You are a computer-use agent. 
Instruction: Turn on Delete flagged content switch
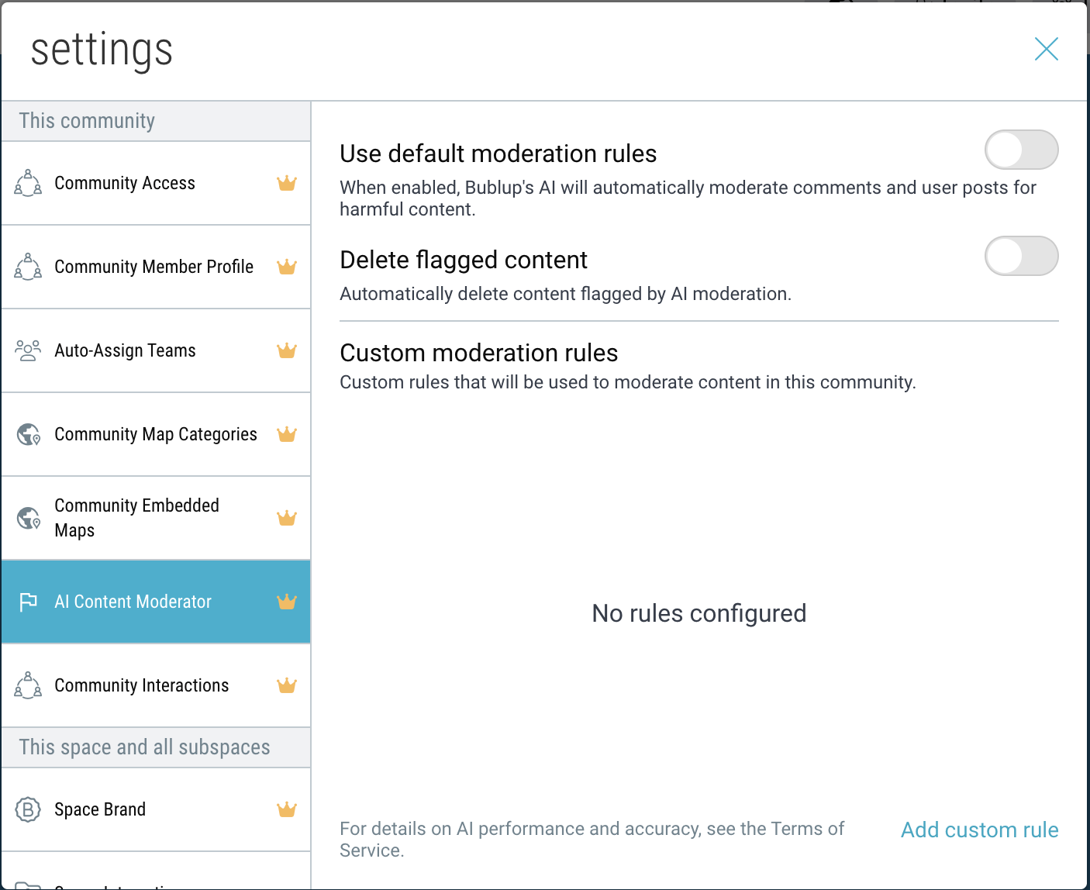(x=1021, y=256)
